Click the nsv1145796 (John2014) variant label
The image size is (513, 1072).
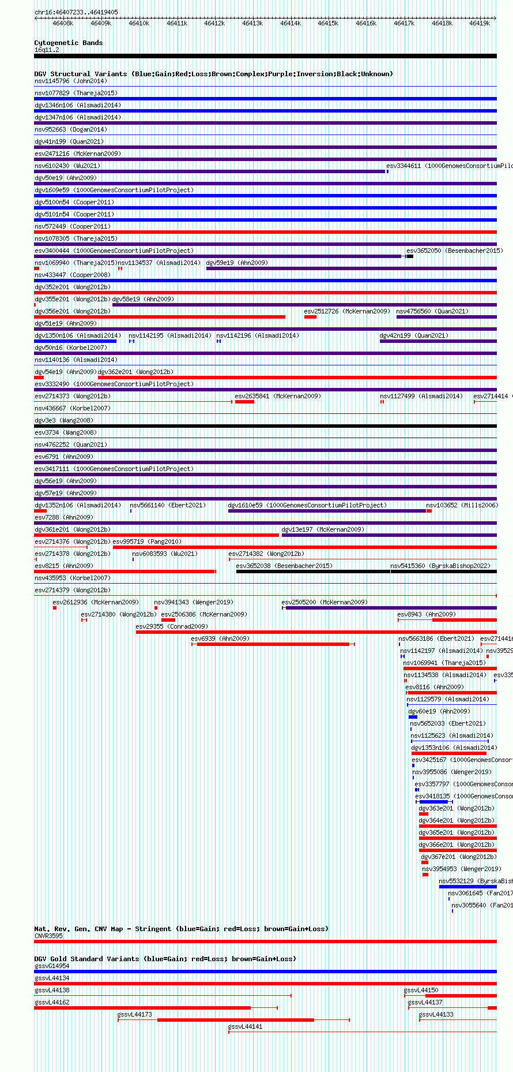70,81
